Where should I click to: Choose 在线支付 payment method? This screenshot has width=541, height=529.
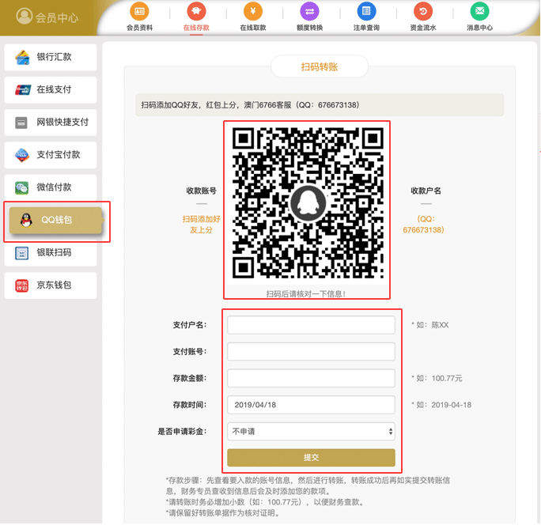pyautogui.click(x=51, y=90)
